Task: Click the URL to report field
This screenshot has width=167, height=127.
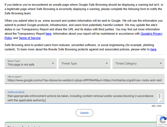Action: pos(85,79)
